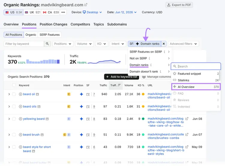Click the add icon next to beard oil keyword
This screenshot has height=166, width=225.
coord(20,94)
